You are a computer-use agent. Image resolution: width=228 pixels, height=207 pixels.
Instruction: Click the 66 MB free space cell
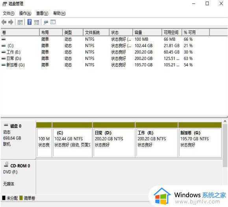(x=170, y=39)
